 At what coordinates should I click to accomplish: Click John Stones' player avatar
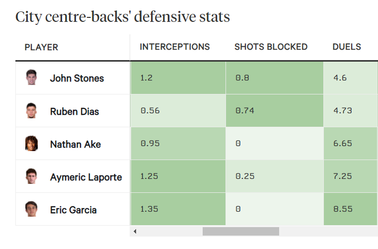(31, 78)
